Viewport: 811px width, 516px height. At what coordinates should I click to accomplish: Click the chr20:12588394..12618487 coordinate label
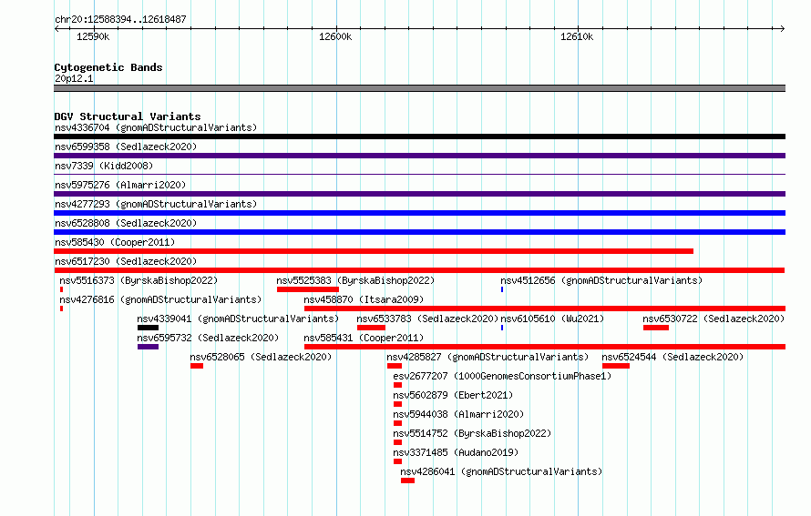coord(120,19)
